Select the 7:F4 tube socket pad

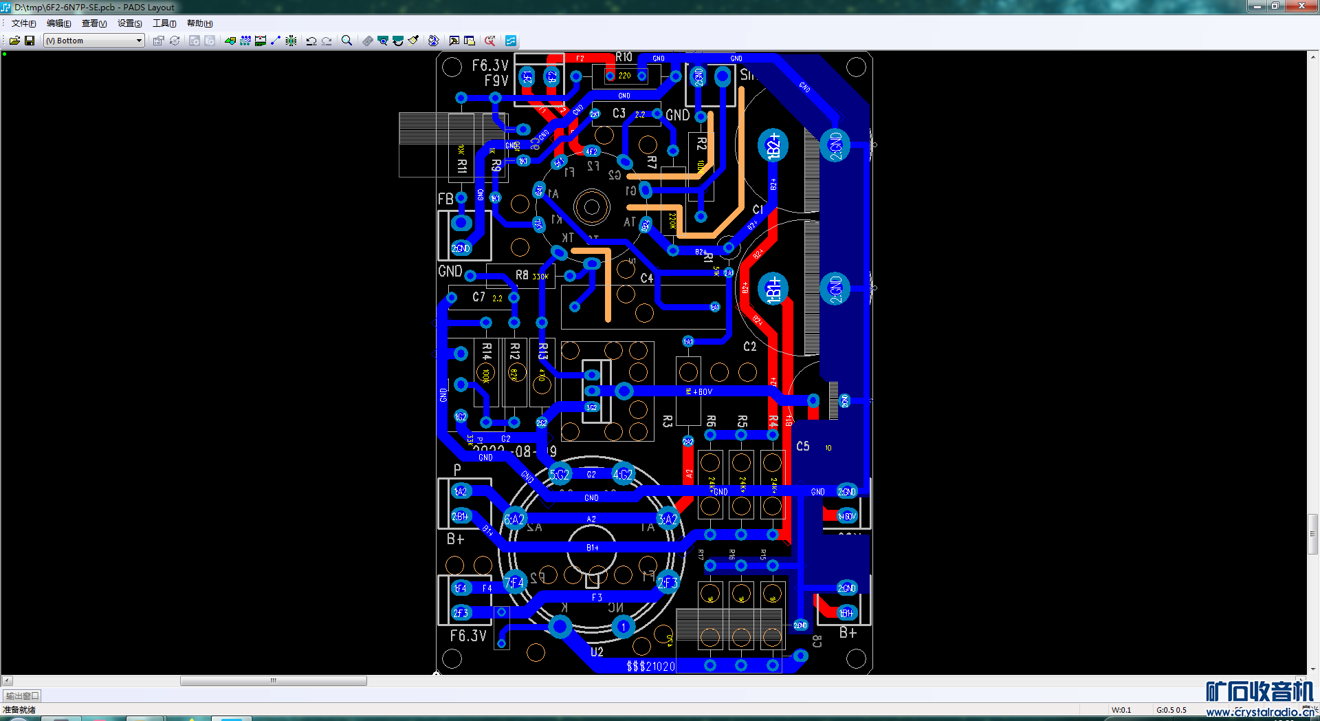pos(514,583)
